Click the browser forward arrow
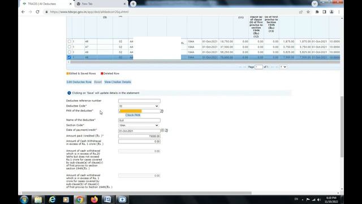Screen dimensions: 362x204 (x=30, y=12)
